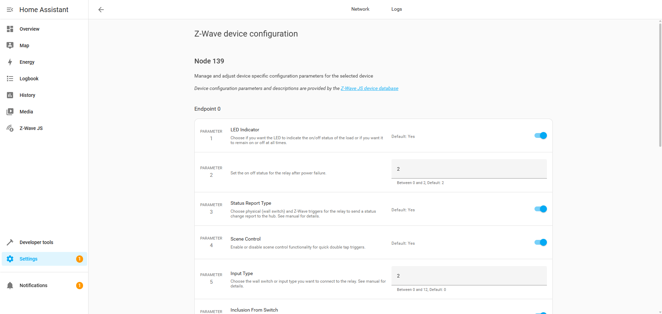Click the Map sidebar icon

(10, 45)
